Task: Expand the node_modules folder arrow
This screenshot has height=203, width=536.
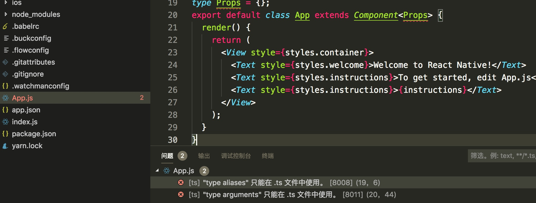Action: [6, 14]
